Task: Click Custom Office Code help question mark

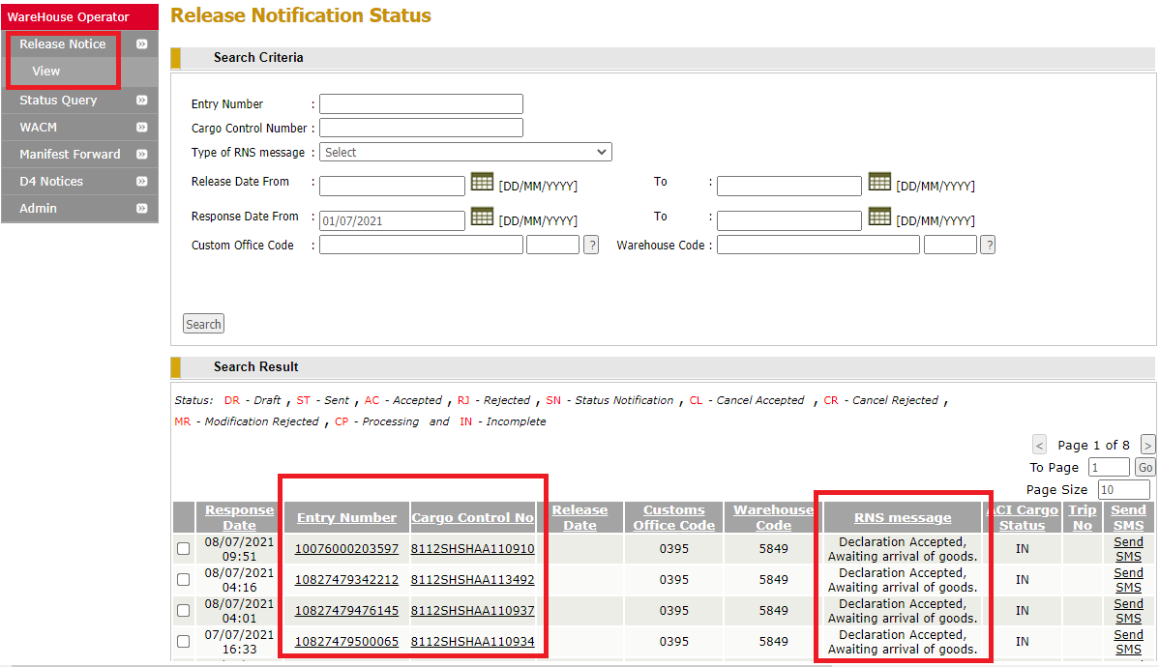Action: (591, 245)
